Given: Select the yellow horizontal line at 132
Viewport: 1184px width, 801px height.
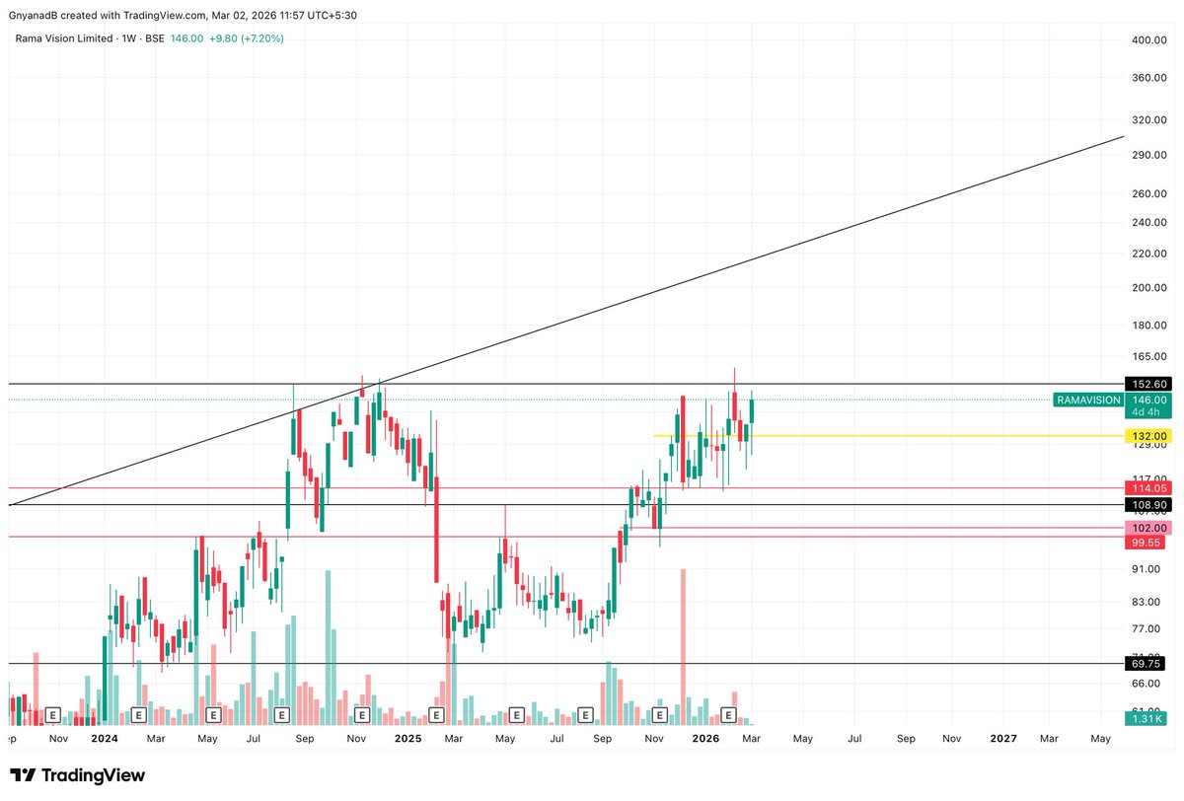Looking at the screenshot, I should 888,435.
